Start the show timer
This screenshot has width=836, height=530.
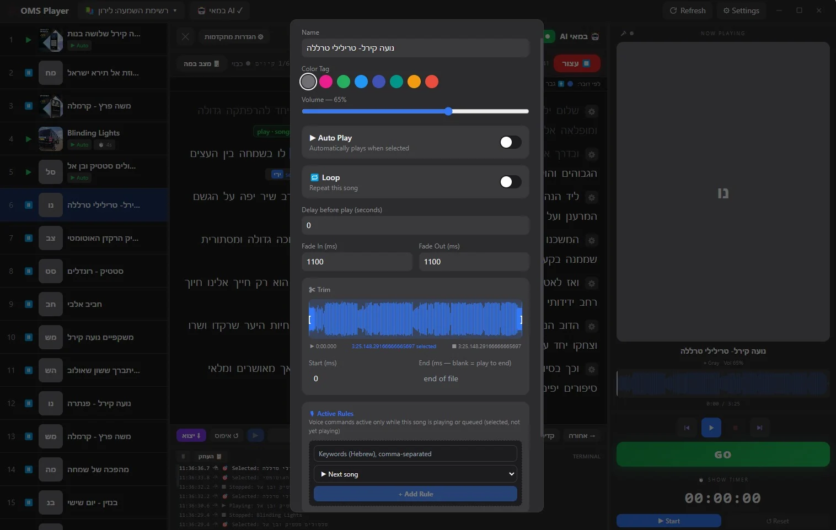[x=668, y=521]
